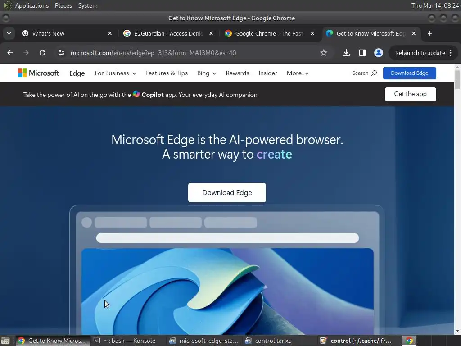Click the show desktop icon in taskbar
The height and width of the screenshot is (346, 461).
point(5,341)
